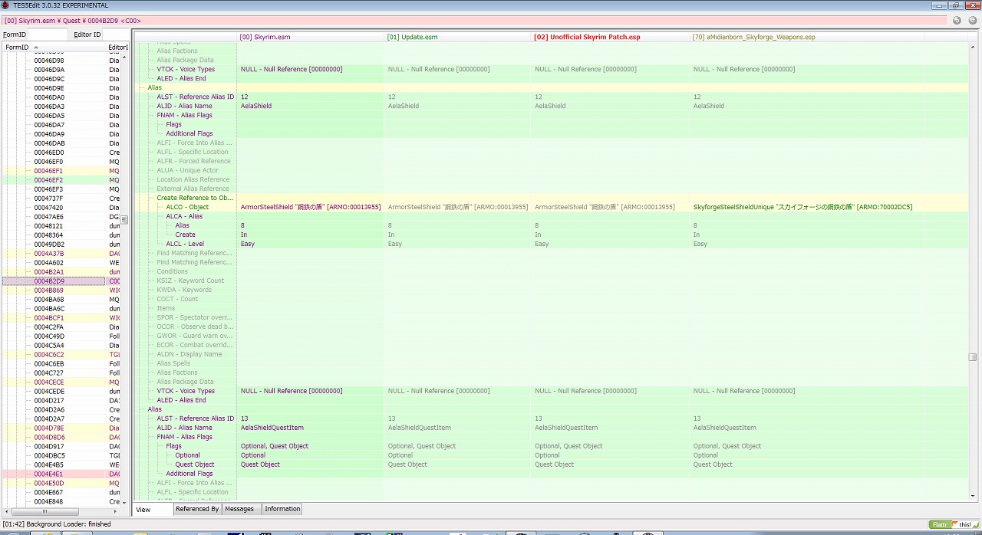Select the ALUA - Unique Actor row
This screenshot has height=535, width=982.
188,170
